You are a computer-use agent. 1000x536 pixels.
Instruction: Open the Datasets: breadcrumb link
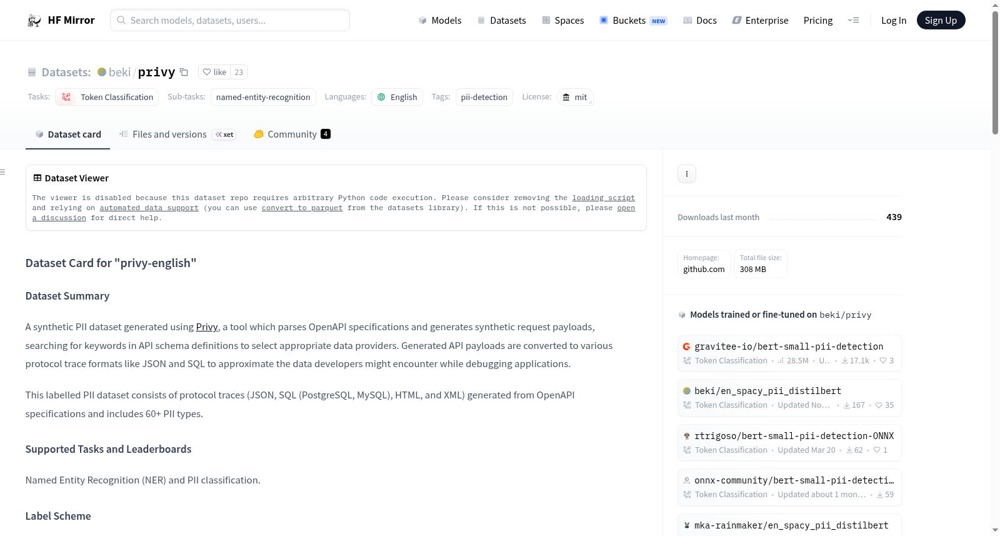pyautogui.click(x=66, y=72)
